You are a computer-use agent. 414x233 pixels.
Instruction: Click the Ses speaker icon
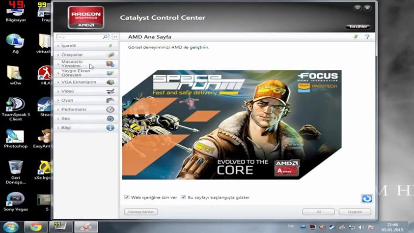click(110, 118)
